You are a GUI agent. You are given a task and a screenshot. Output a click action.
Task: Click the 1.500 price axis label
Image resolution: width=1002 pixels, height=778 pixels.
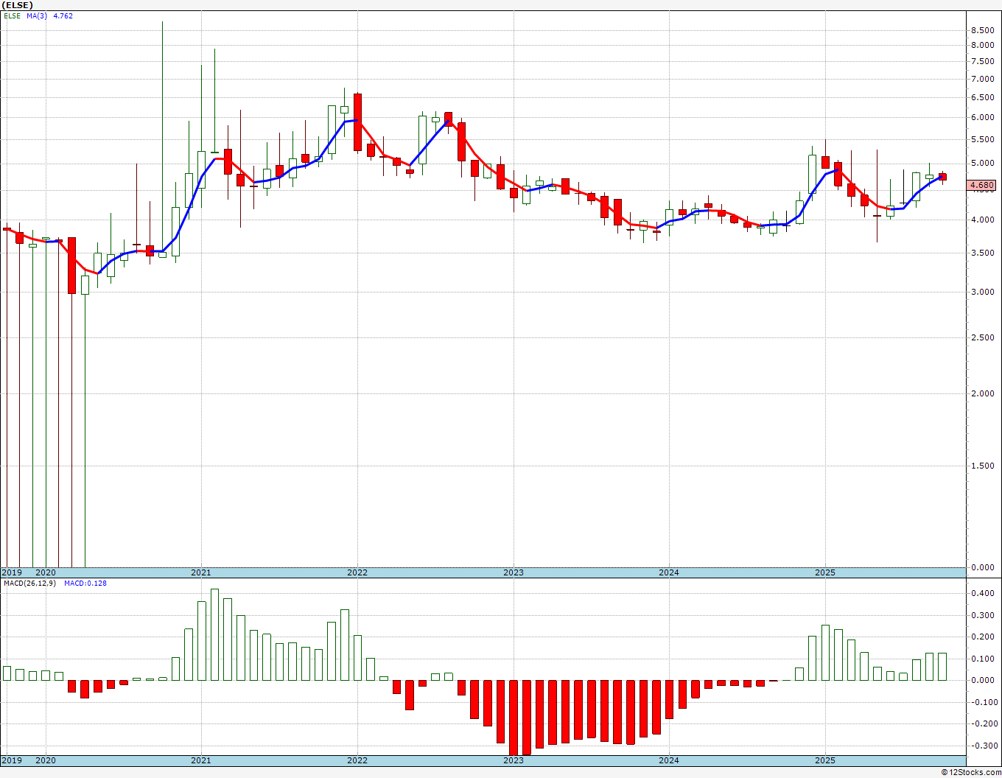click(983, 466)
